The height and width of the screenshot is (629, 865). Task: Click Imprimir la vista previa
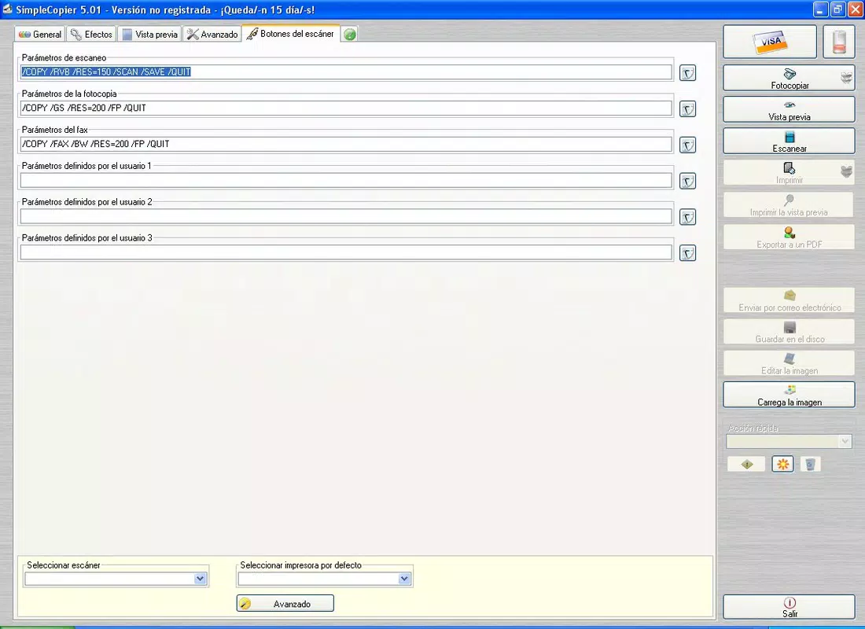click(790, 204)
